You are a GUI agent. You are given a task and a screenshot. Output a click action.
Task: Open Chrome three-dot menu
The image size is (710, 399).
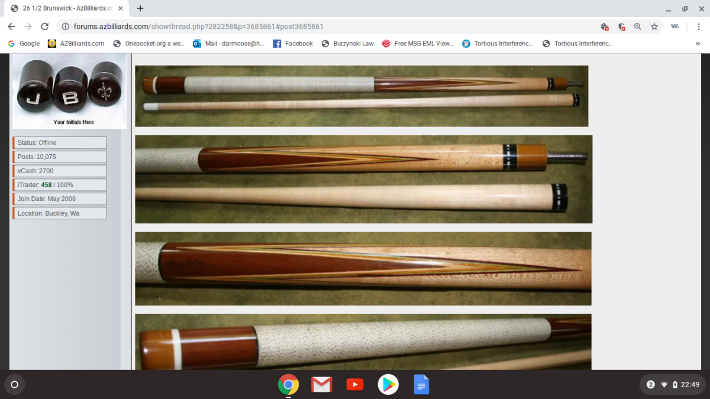pyautogui.click(x=698, y=27)
